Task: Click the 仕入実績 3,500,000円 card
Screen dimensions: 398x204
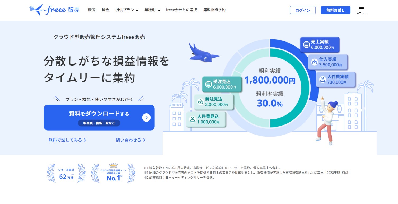Action: point(328,62)
